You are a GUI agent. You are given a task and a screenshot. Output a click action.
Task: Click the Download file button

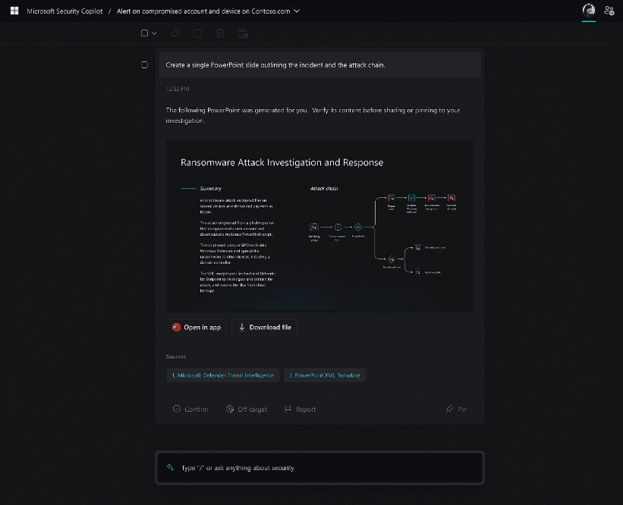coord(264,327)
